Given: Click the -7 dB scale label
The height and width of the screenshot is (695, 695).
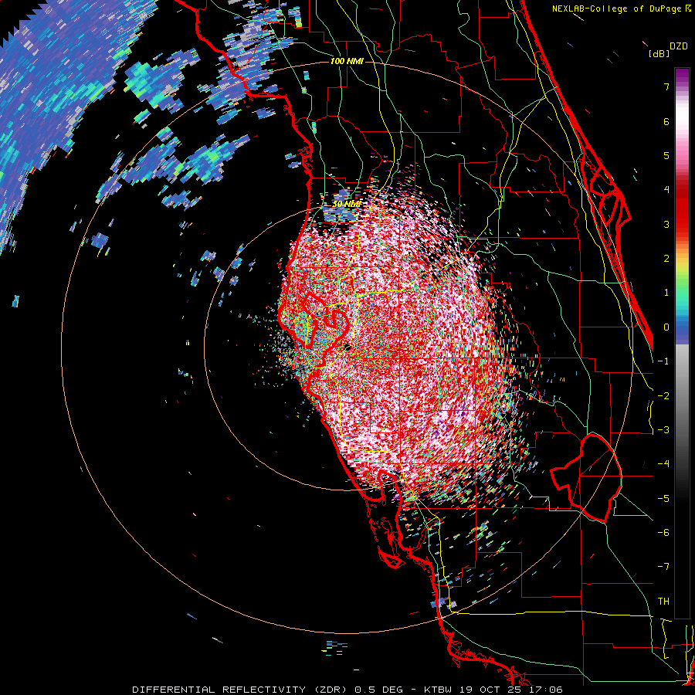Looking at the screenshot, I should pyautogui.click(x=663, y=567).
